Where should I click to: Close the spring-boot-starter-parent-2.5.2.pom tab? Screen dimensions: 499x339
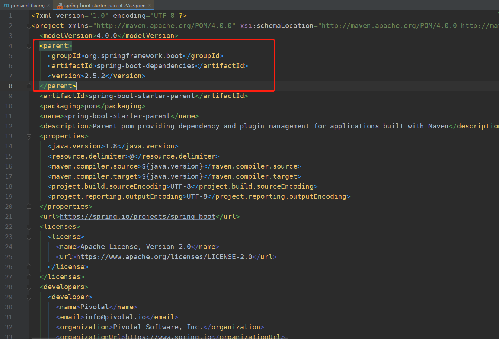point(150,6)
